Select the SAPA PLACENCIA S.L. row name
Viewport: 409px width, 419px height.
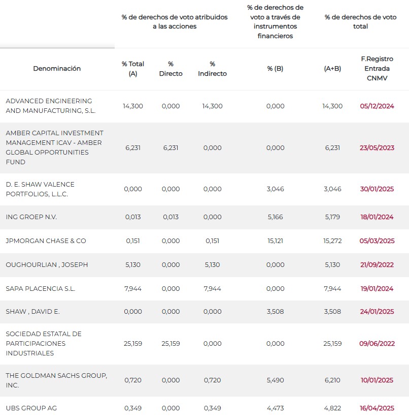(x=41, y=289)
